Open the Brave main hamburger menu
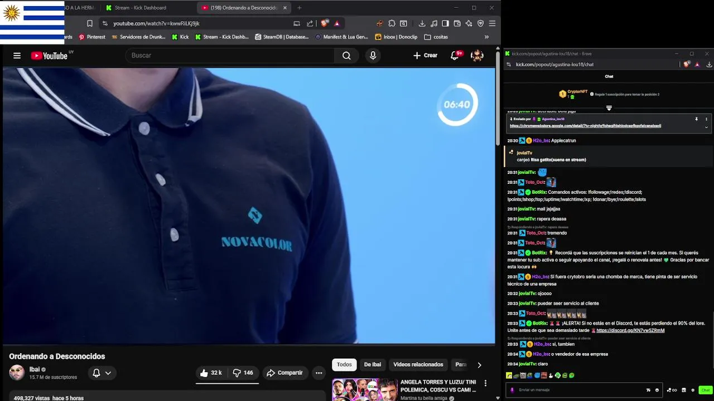The image size is (714, 401). pos(492,23)
